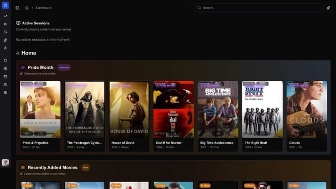
Task: Click The Pendragon Cycle title text
Action: tap(84, 143)
